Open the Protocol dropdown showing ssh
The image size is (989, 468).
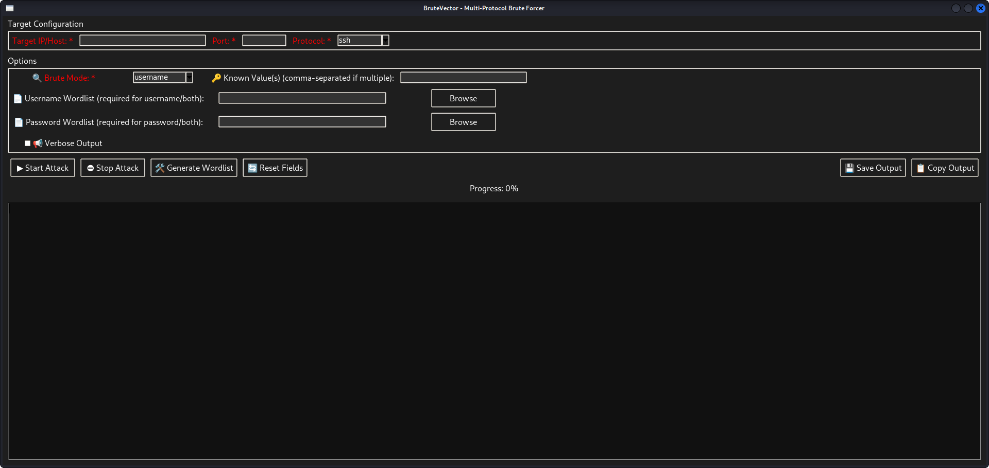361,40
